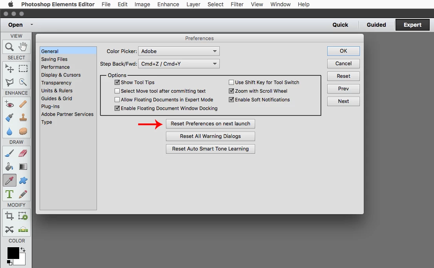This screenshot has width=434, height=268.
Task: Select the Paint Bucket tool
Action: (9, 167)
